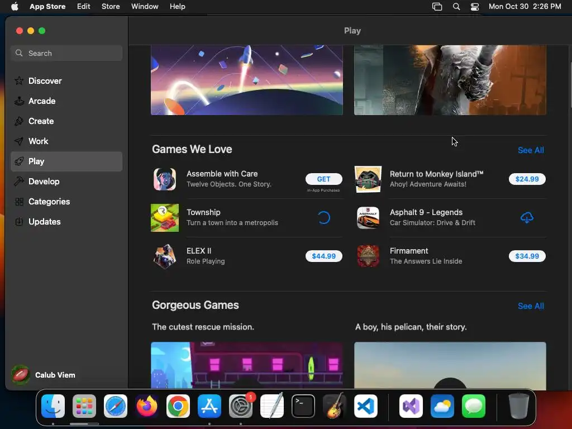Screen dimensions: 572x429
Task: Click the Arcade joystick icon
Action: coord(19,101)
